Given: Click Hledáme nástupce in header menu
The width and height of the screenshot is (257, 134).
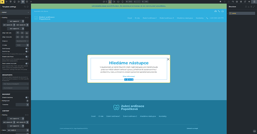Looking at the screenshot, I should pyautogui.click(x=185, y=18).
